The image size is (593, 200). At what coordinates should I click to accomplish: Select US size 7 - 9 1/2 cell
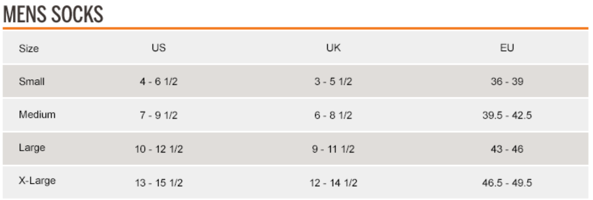click(x=159, y=115)
